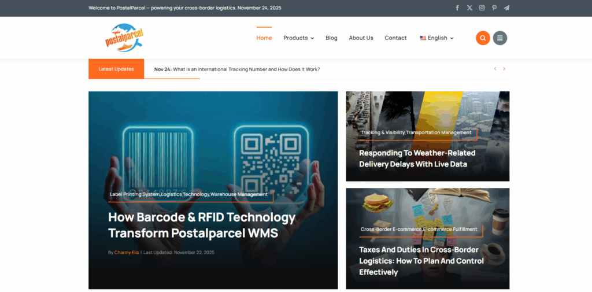Open the Instagram social icon

[x=482, y=8]
